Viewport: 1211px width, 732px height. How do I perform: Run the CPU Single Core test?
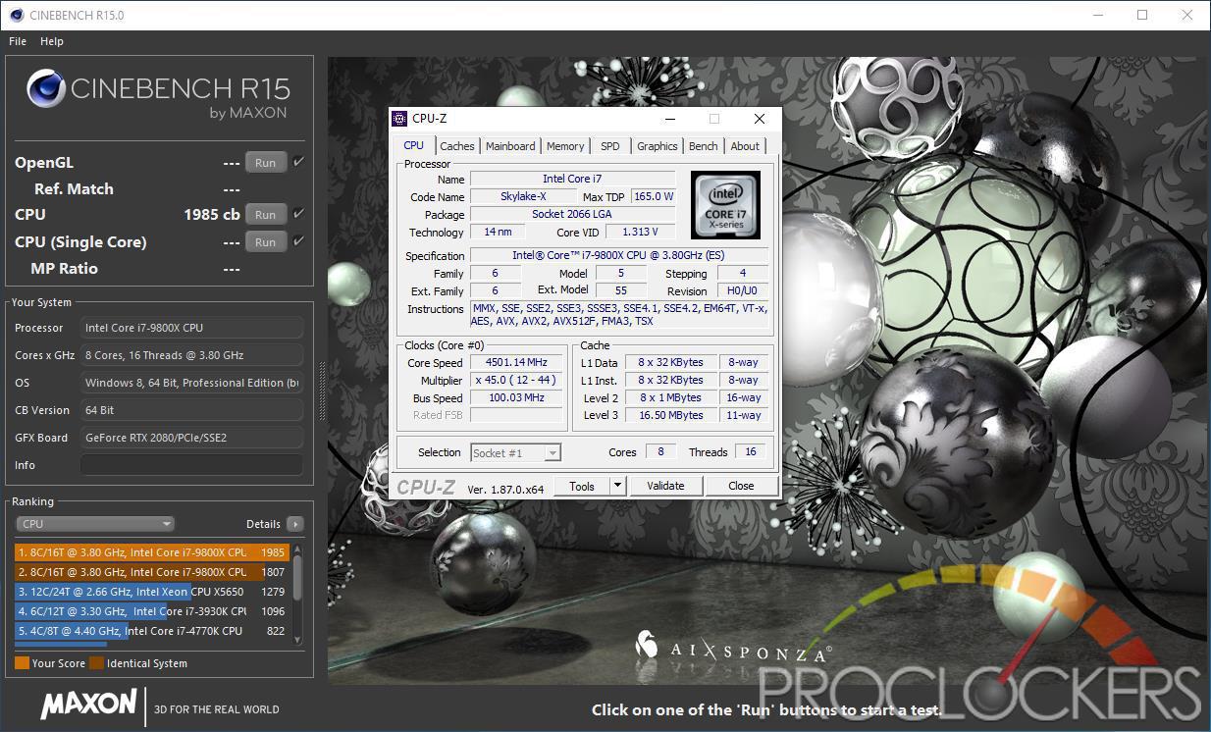pyautogui.click(x=266, y=242)
